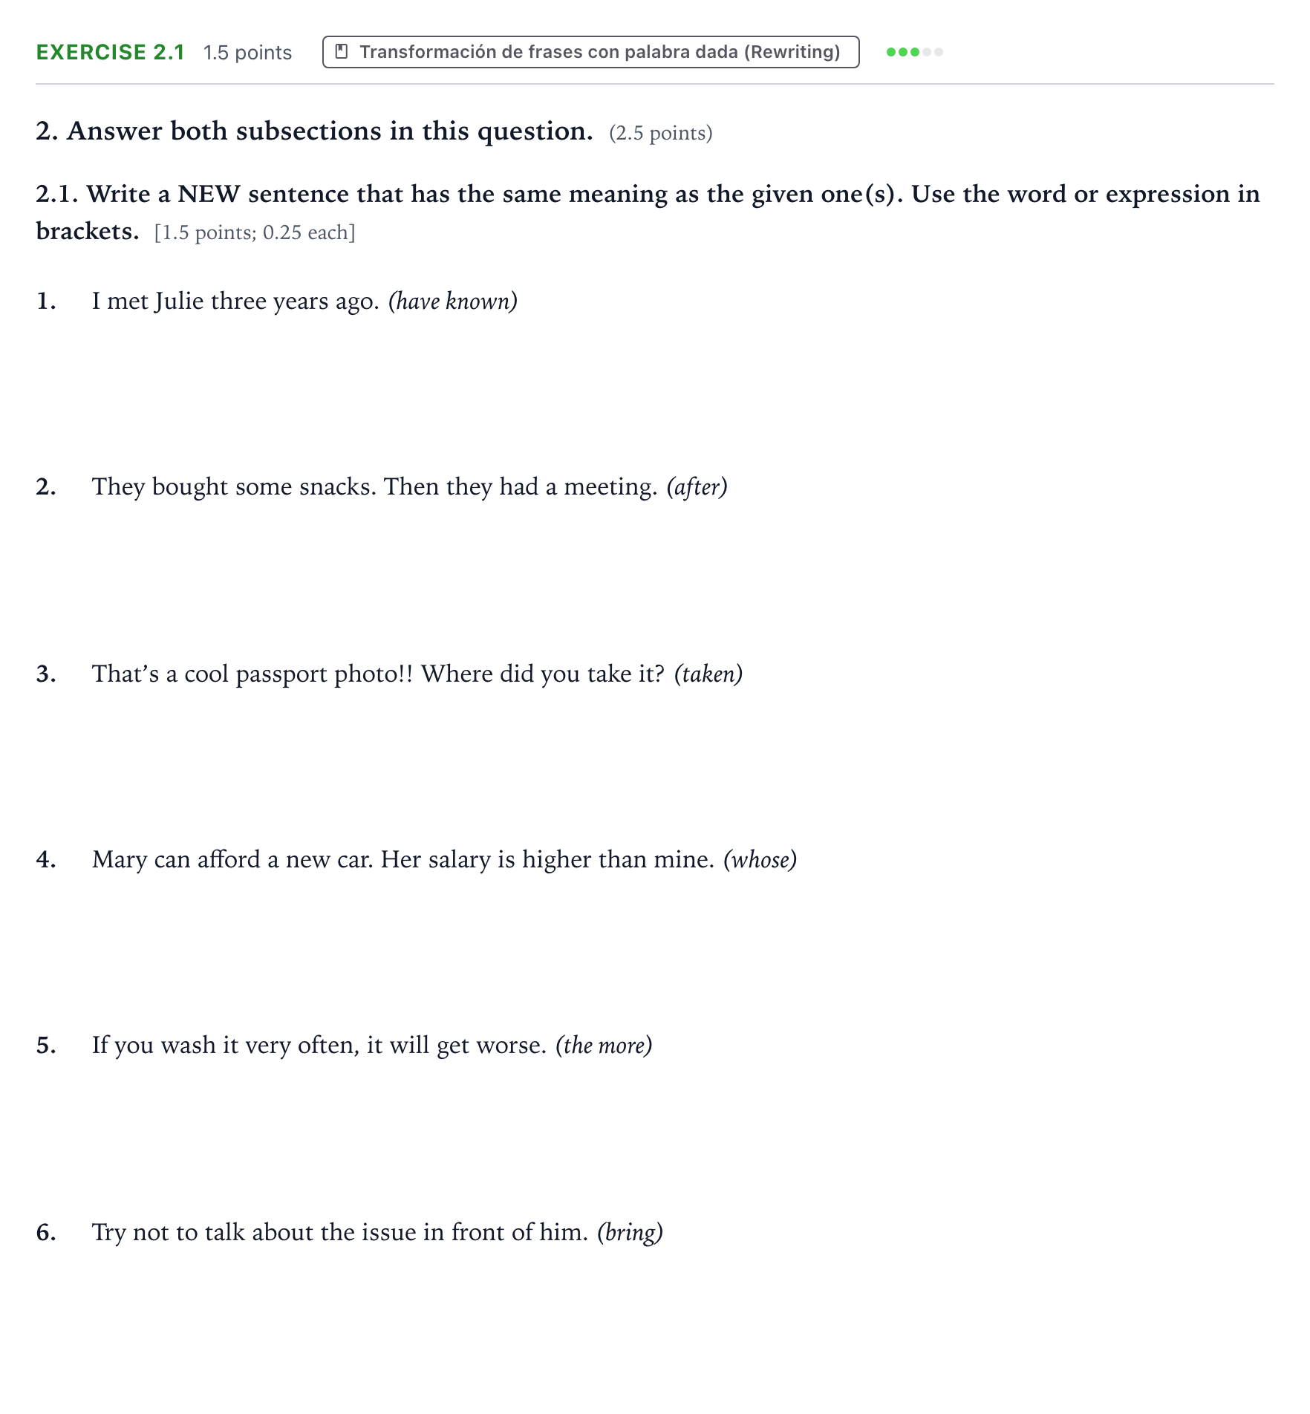
Task: Click sentence 1 about meeting Julie
Action: click(x=235, y=302)
